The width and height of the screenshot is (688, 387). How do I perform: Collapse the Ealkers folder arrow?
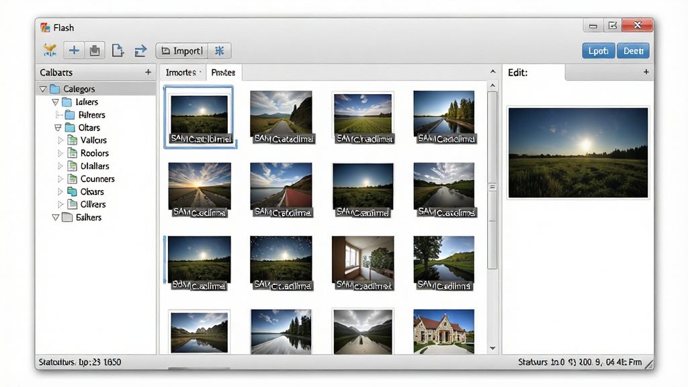55,217
